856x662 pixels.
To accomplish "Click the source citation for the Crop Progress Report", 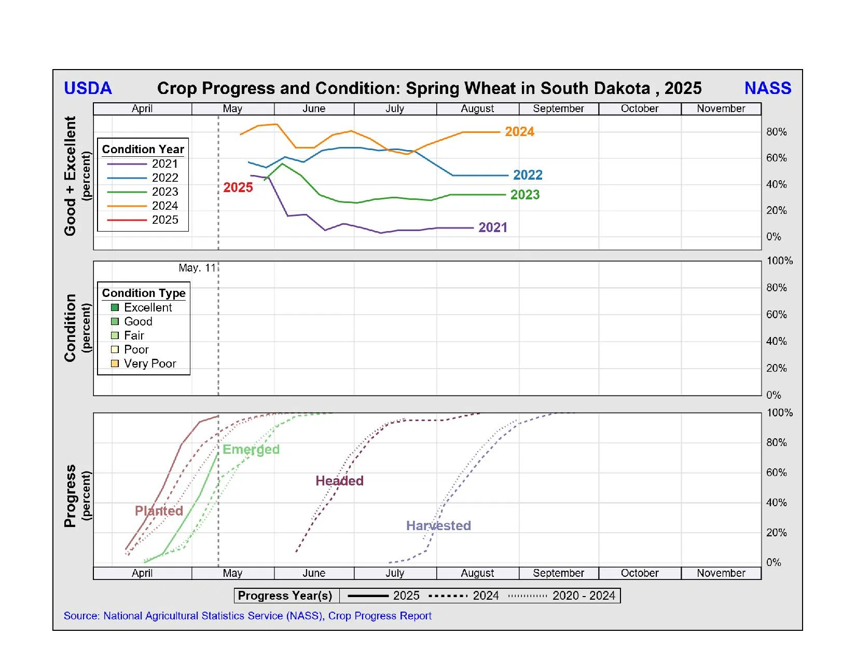I will click(247, 616).
